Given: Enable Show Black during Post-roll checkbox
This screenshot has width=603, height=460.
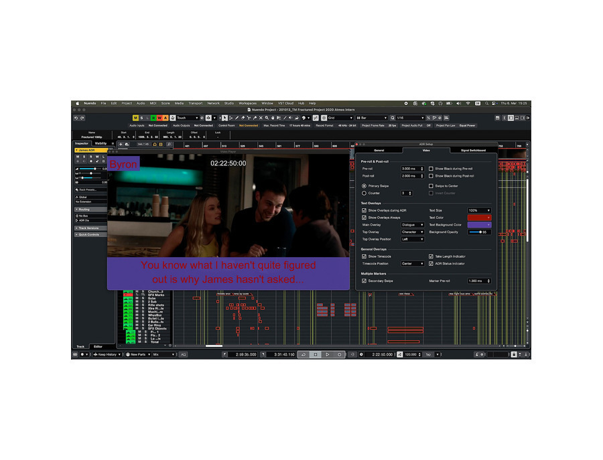Looking at the screenshot, I should tap(431, 176).
